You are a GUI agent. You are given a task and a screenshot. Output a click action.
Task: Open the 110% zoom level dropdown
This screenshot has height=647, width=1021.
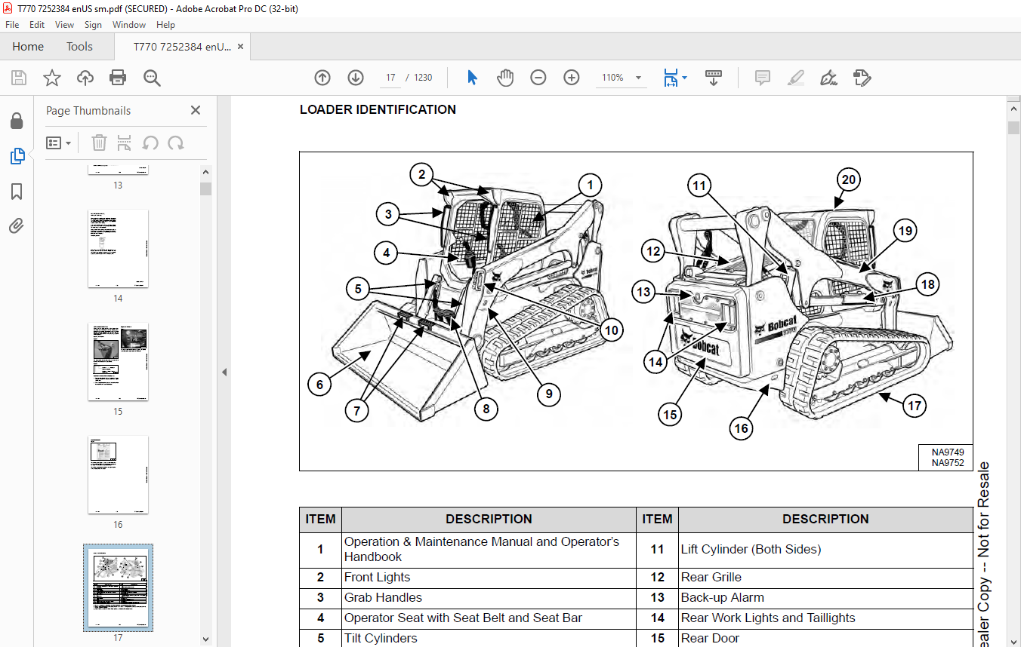tap(638, 78)
